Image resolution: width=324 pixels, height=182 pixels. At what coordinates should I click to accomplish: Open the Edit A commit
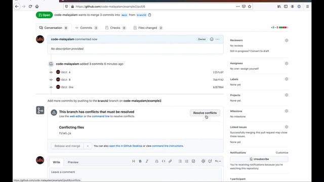pos(66,72)
